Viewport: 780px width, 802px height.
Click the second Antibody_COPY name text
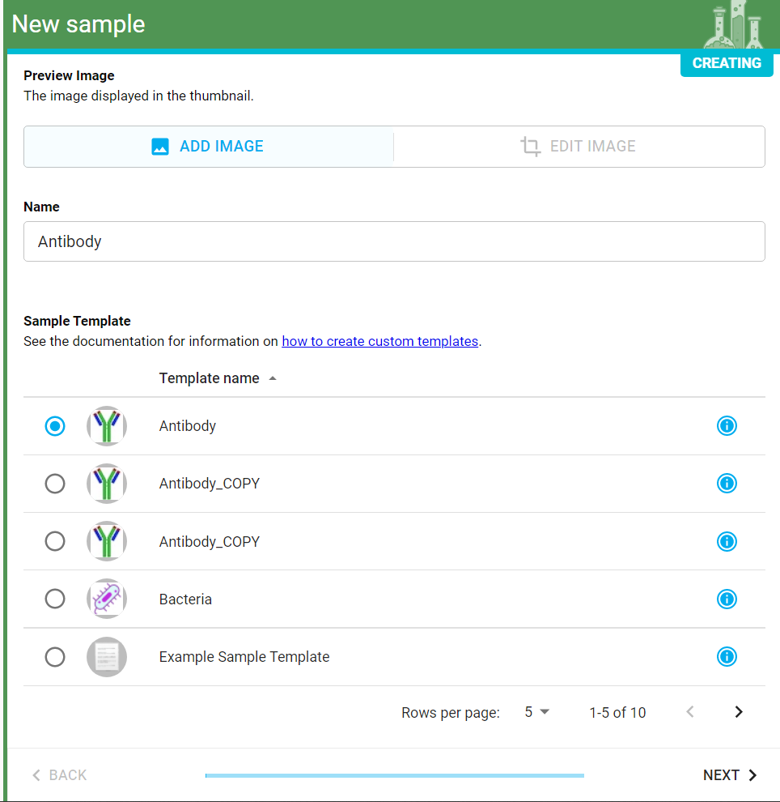click(x=210, y=541)
